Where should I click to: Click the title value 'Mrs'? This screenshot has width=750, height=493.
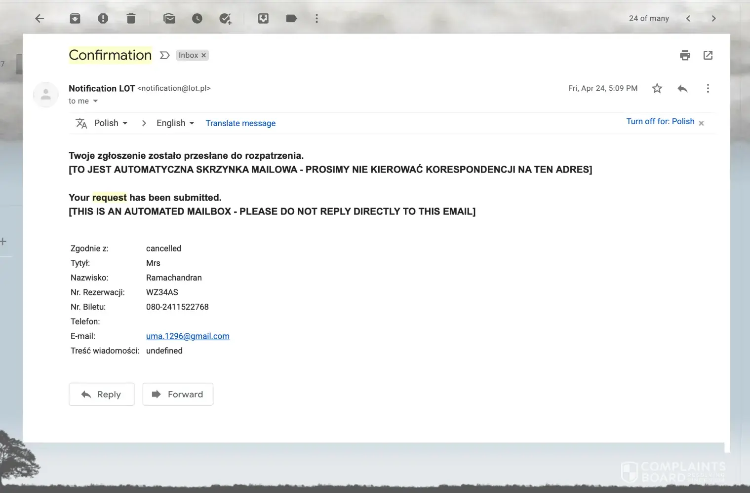(153, 263)
